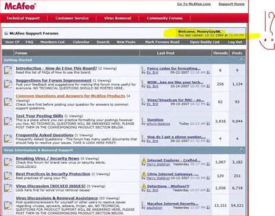The height and width of the screenshot is (216, 275).
Task: Open last post Virex/VirusScan for MAC
Action: (x=175, y=100)
